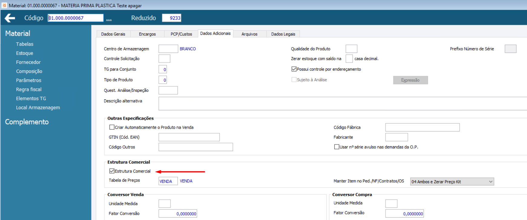The image size is (527, 220).
Task: Click the Prefixo Número de Série field
Action: coord(510,49)
